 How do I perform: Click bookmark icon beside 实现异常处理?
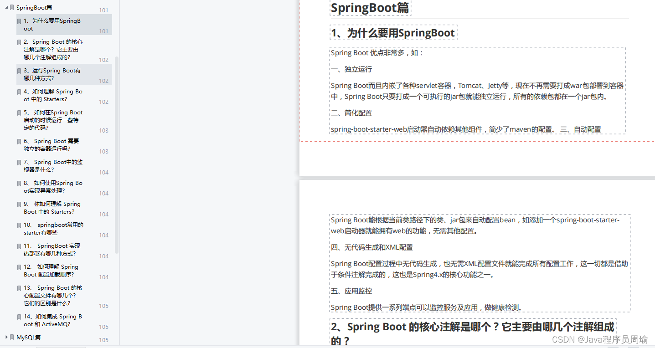19,184
